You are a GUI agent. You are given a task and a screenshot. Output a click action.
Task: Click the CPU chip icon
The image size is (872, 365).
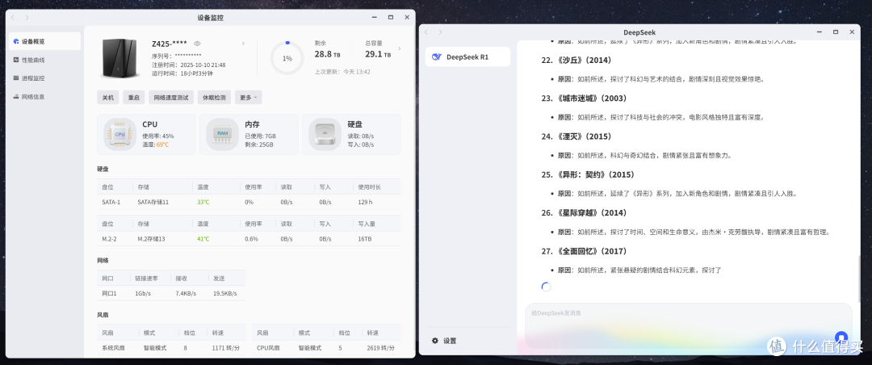119,134
